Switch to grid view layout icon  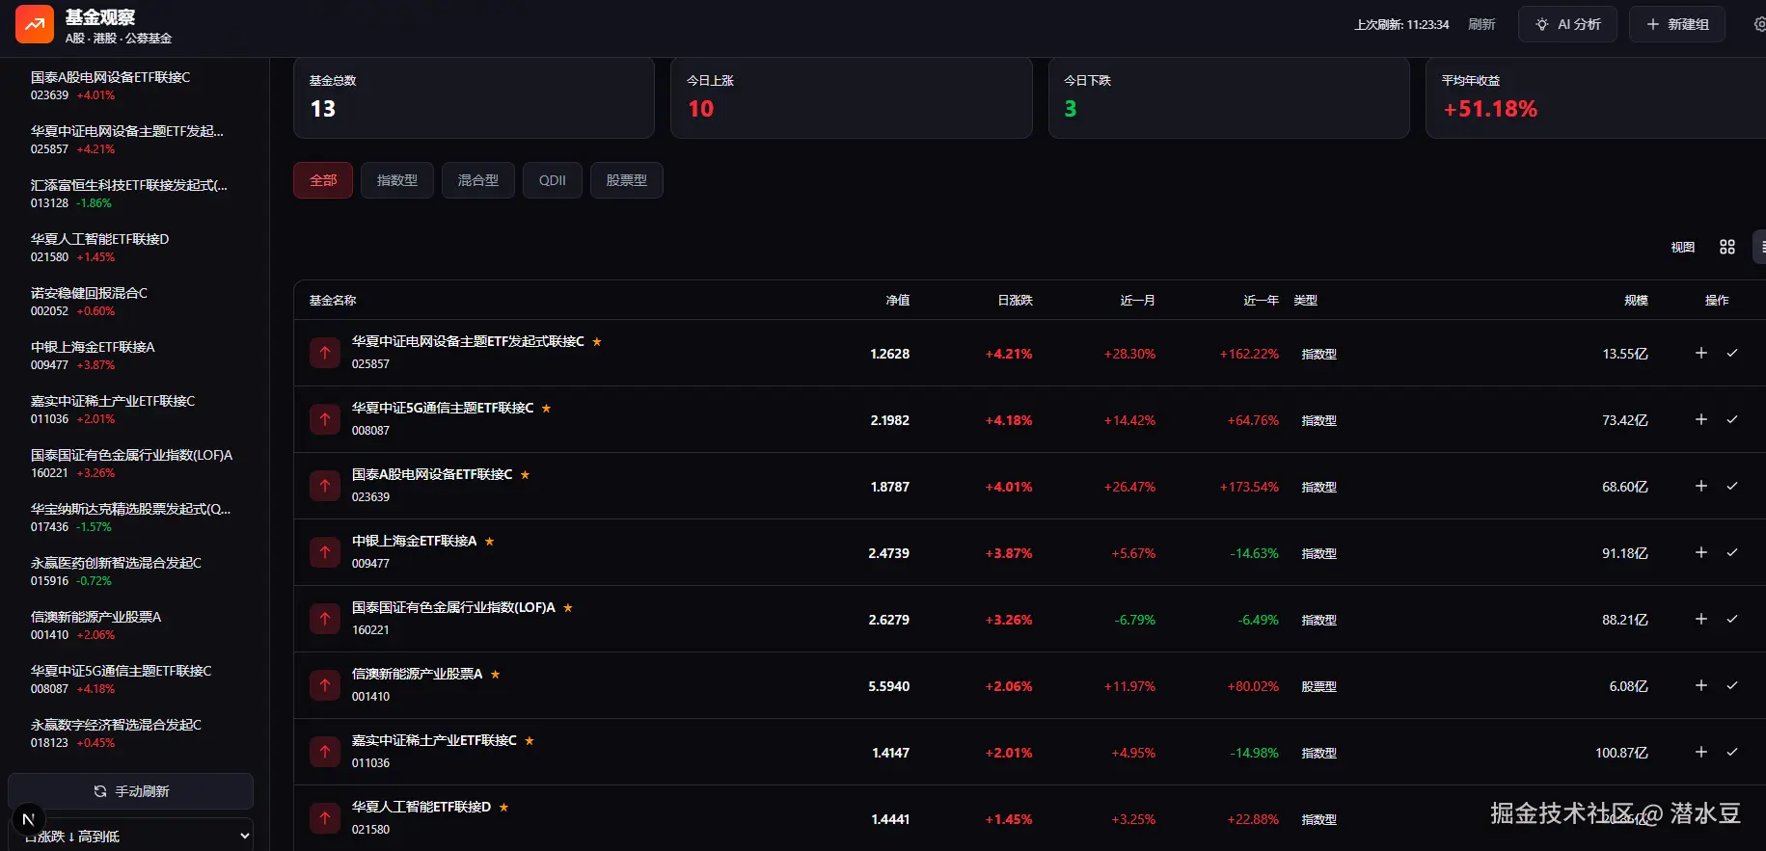1726,248
